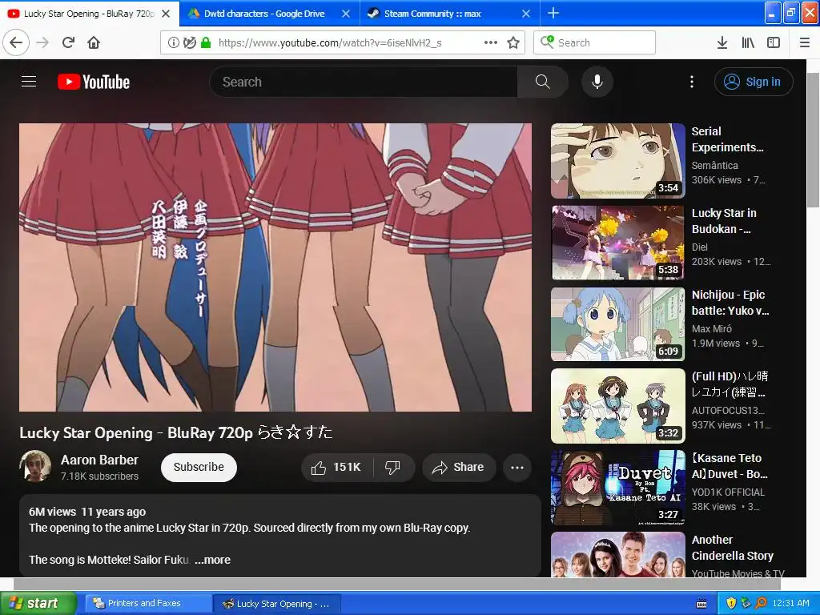The image size is (820, 615).
Task: Click the horizontal scrollbar at page bottom
Action: [x=397, y=584]
